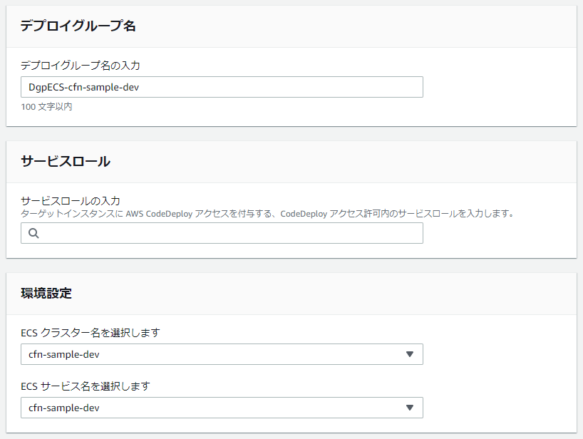Click inside the サービスロール search box
This screenshot has height=439, width=583.
pos(214,233)
